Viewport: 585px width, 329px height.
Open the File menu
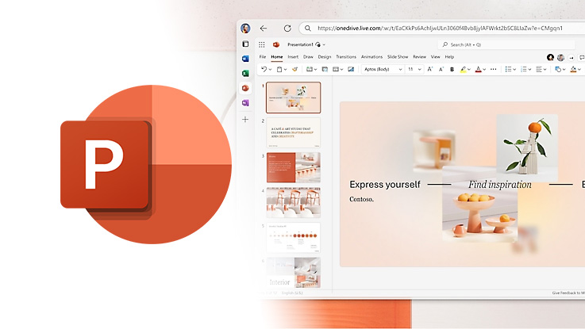263,57
